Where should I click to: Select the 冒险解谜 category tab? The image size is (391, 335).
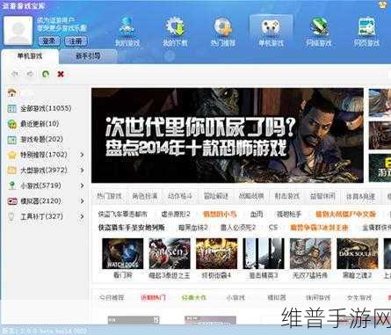[x=215, y=196]
